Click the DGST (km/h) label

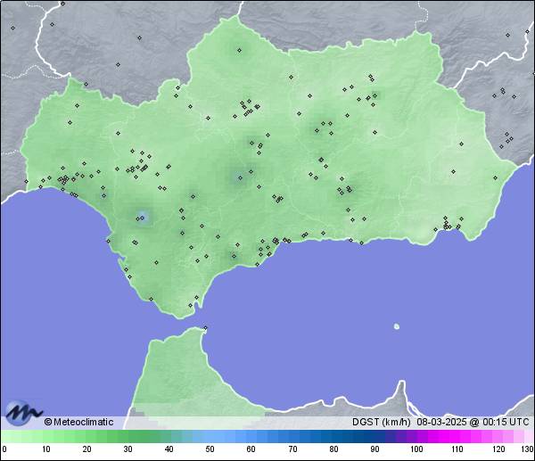click(381, 422)
